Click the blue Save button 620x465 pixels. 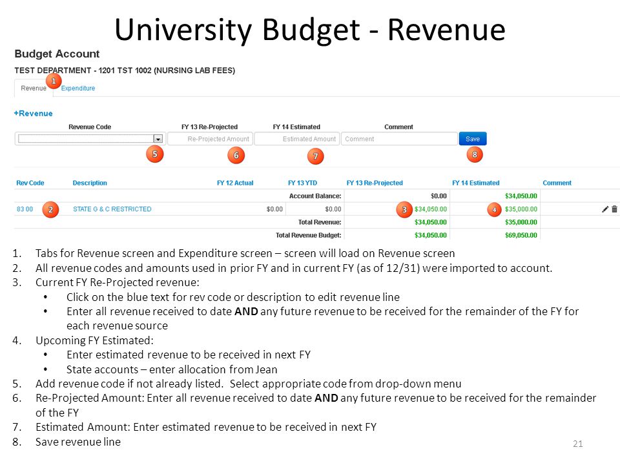(473, 139)
